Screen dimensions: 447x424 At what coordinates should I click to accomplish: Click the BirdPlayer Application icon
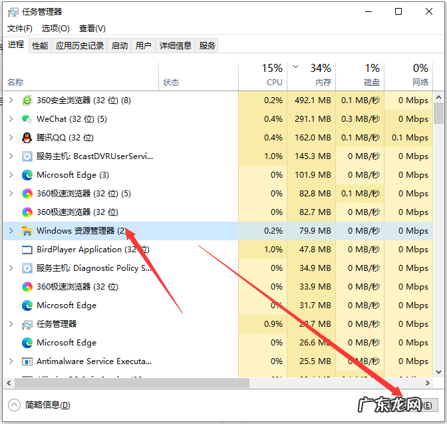pyautogui.click(x=27, y=250)
